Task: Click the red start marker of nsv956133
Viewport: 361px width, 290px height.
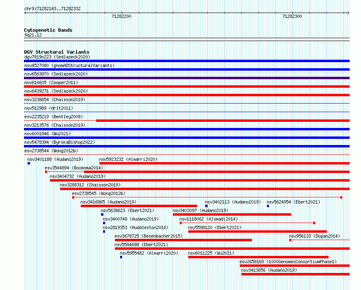Action: point(290,240)
